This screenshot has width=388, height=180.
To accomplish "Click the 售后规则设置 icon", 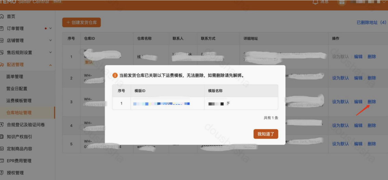I will click(x=2, y=52).
